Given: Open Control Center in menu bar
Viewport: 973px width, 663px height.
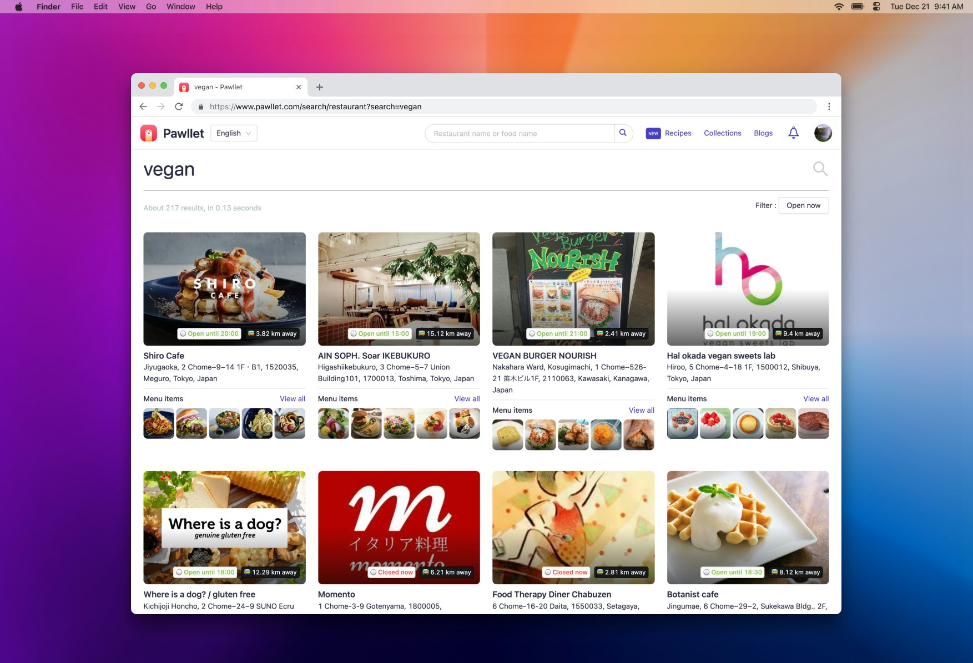Looking at the screenshot, I should coord(876,7).
